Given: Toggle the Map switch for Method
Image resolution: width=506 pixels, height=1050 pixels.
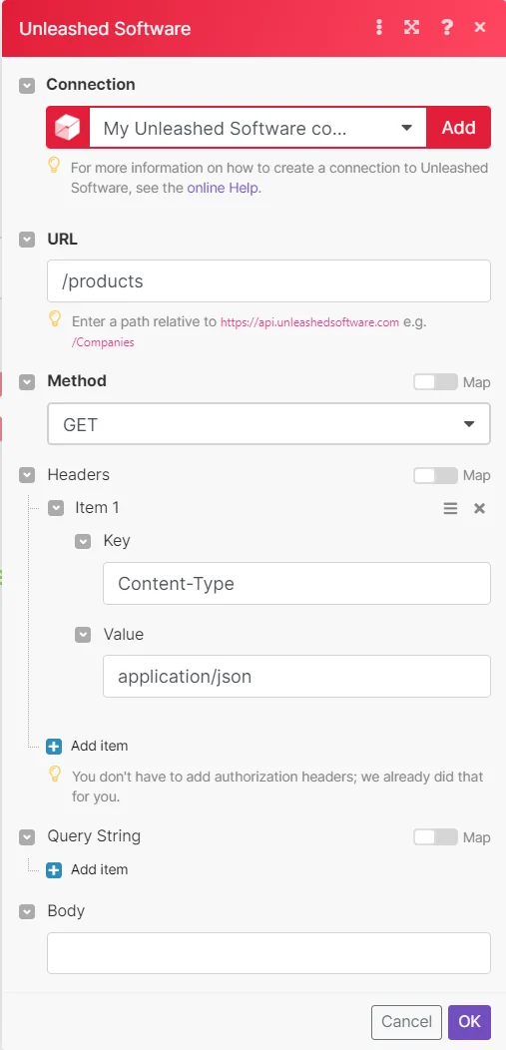Looking at the screenshot, I should coord(435,381).
